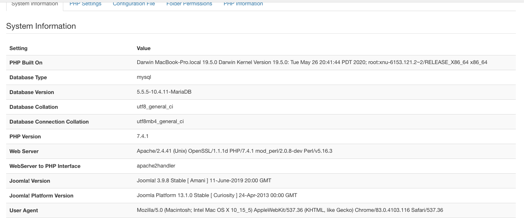The image size is (524, 218).
Task: Click the utf8mb4_general_ci value
Action: tap(160, 122)
